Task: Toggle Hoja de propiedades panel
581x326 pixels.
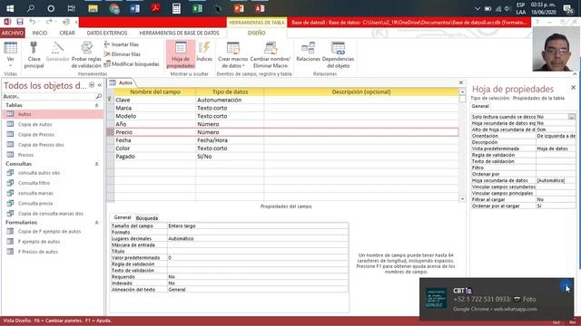Action: [181, 54]
